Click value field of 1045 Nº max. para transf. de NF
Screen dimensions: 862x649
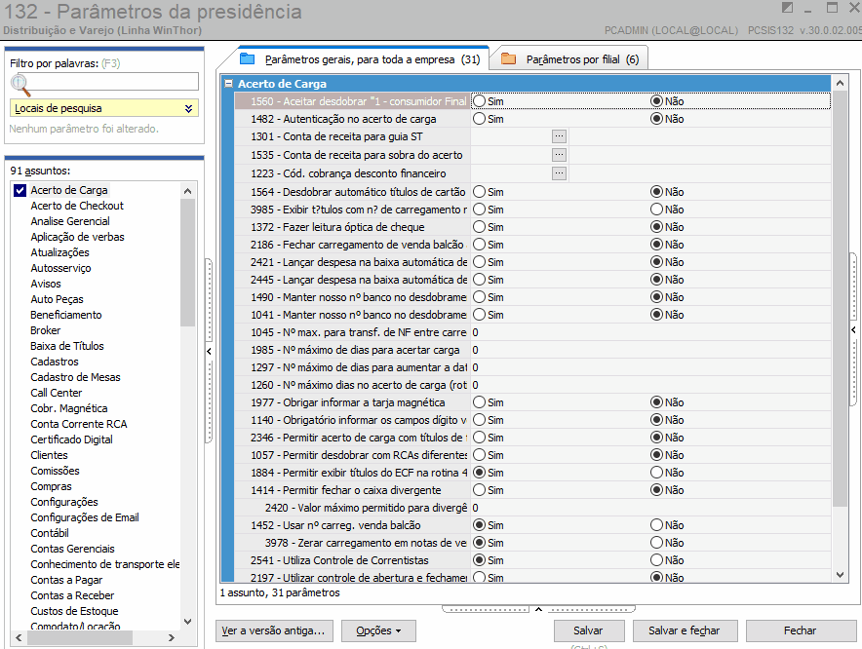click(x=650, y=332)
